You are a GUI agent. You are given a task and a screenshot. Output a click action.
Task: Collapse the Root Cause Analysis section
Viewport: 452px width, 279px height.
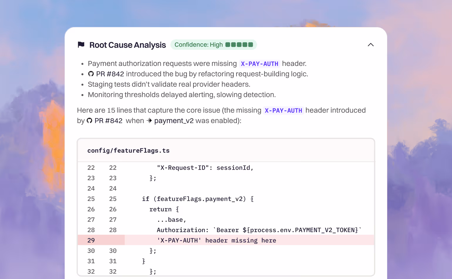coord(371,45)
